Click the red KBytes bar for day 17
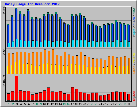 coord(73,94)
